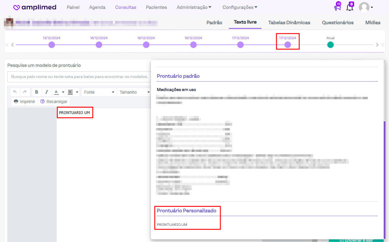Click the undo arrow in editor toolbar

click(15, 92)
